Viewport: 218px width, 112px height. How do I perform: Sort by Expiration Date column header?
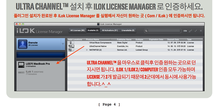click(x=156, y=39)
